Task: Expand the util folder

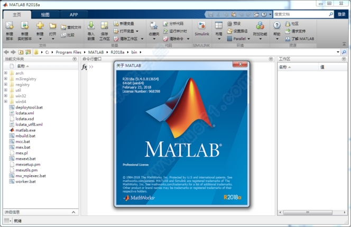Action: [6, 90]
